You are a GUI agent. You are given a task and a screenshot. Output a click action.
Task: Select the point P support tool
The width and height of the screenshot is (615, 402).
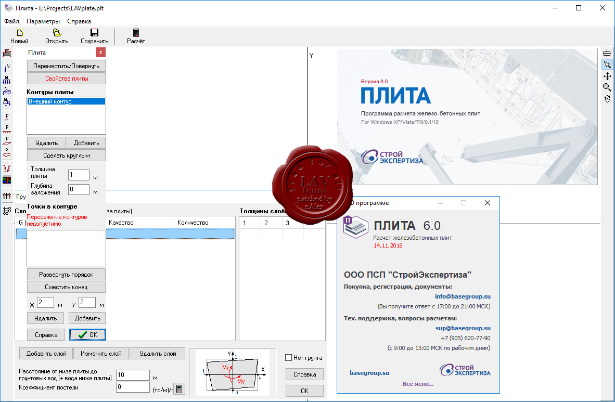pyautogui.click(x=7, y=118)
